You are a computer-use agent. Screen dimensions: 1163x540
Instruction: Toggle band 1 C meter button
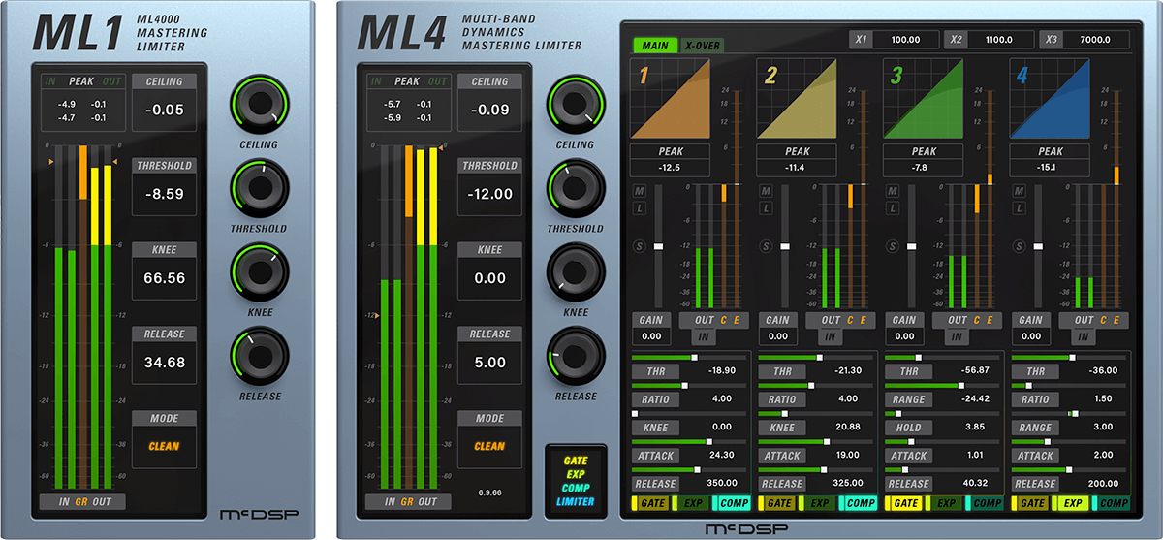pyautogui.click(x=722, y=320)
